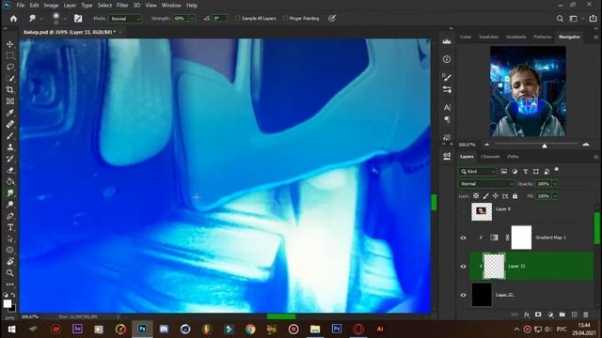Open Chrome from the taskbar
The width and height of the screenshot is (602, 338).
click(250, 329)
